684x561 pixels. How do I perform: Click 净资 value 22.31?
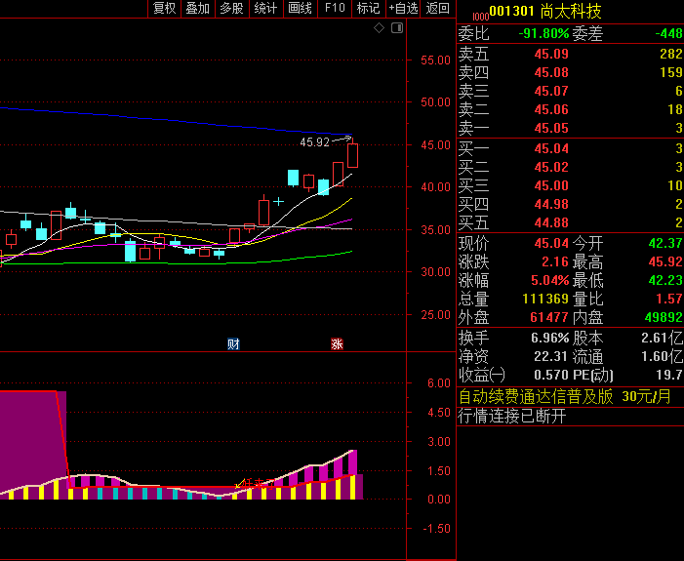551,357
